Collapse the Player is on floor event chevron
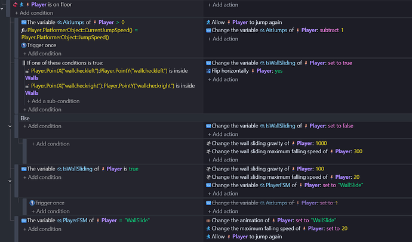412x242 pixels. [2, 9]
